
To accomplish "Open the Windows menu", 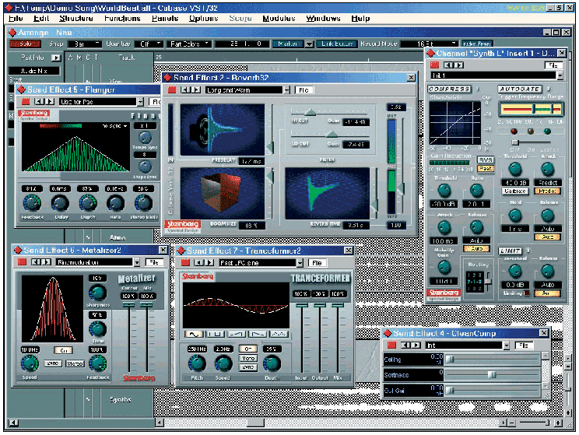I will click(323, 19).
